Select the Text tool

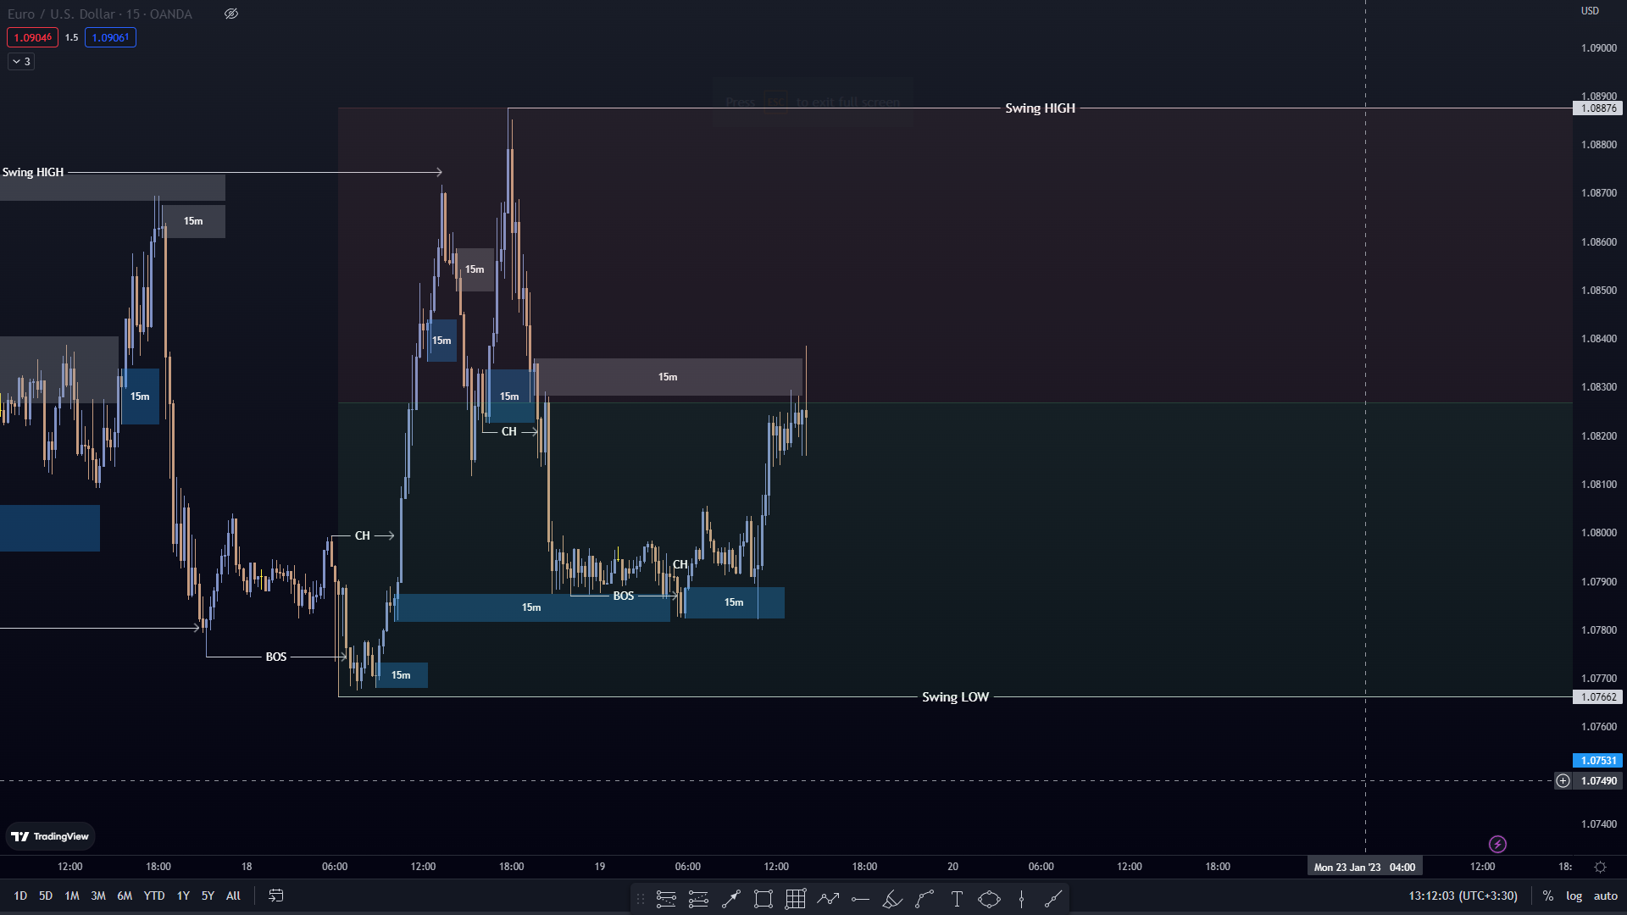[x=957, y=899]
